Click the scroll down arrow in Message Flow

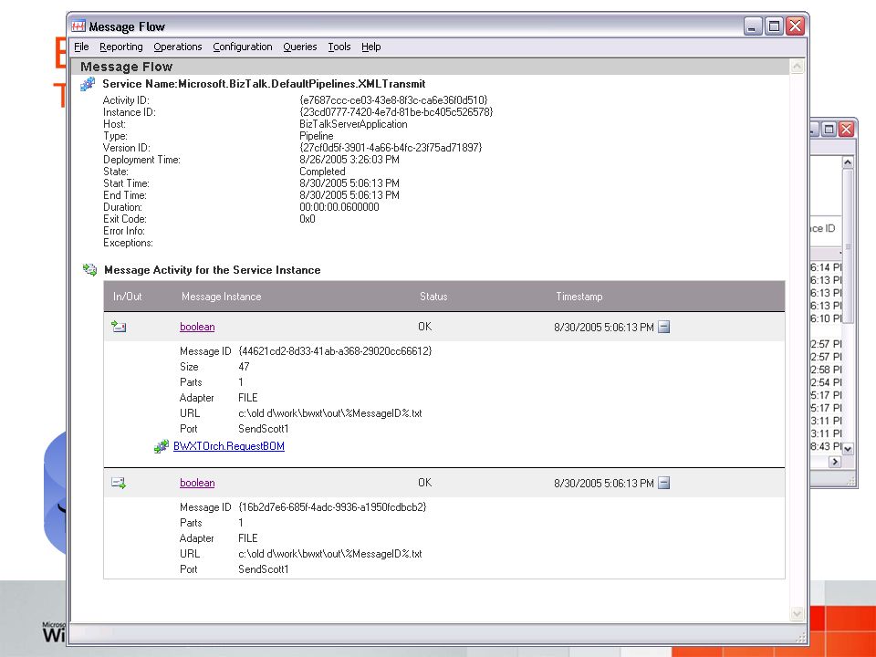[x=798, y=614]
